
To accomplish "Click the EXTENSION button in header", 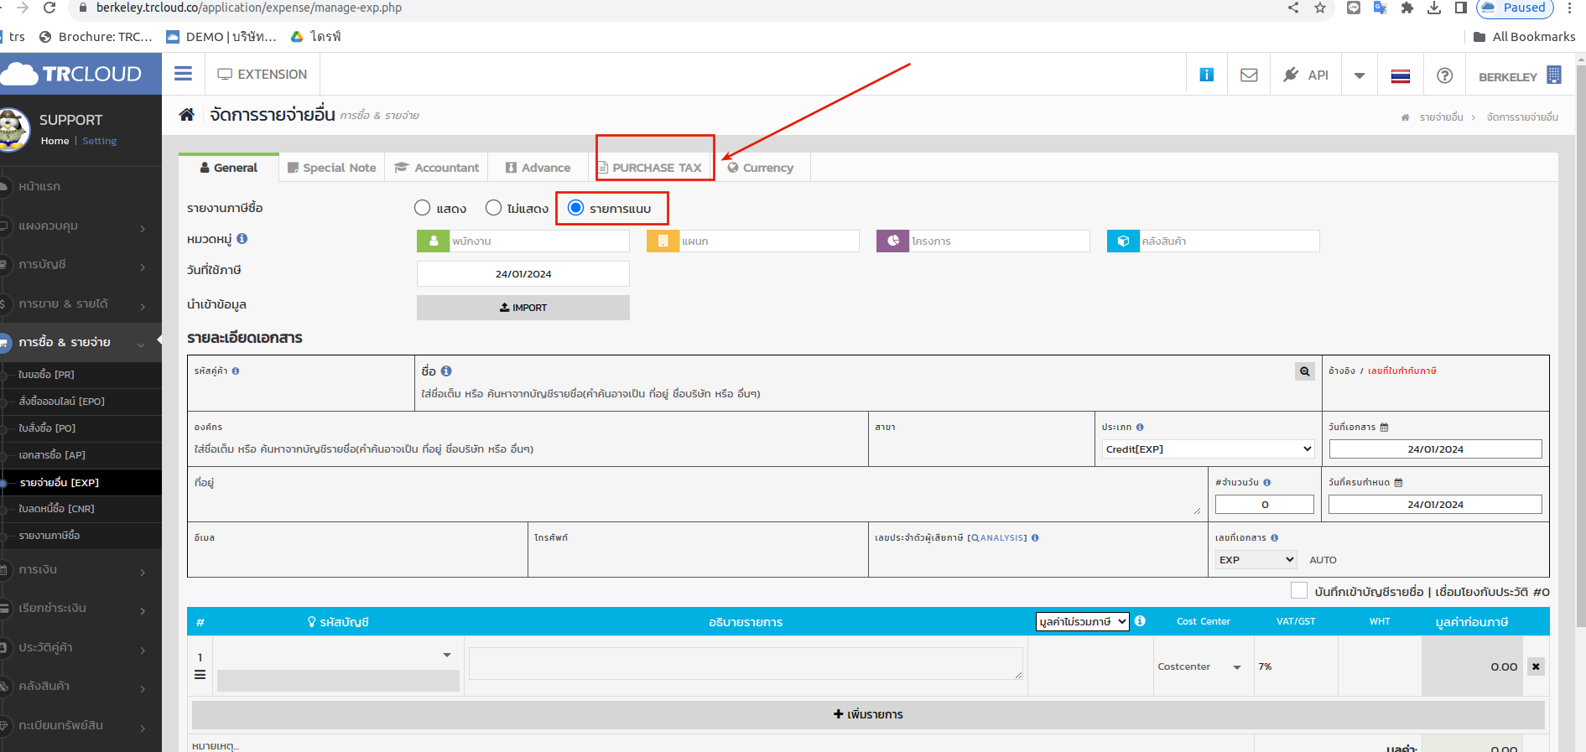I will click(263, 74).
